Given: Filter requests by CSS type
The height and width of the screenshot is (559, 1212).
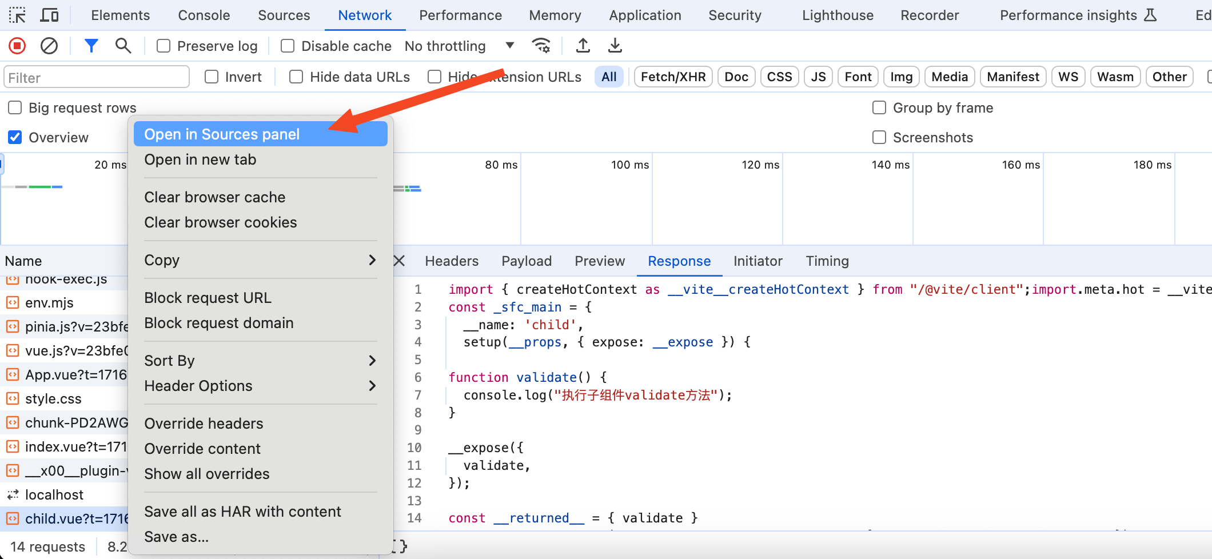Looking at the screenshot, I should pyautogui.click(x=779, y=77).
